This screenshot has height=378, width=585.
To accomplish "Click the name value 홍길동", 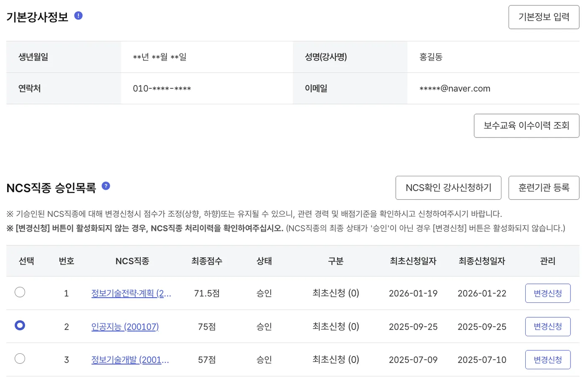I will coord(431,57).
